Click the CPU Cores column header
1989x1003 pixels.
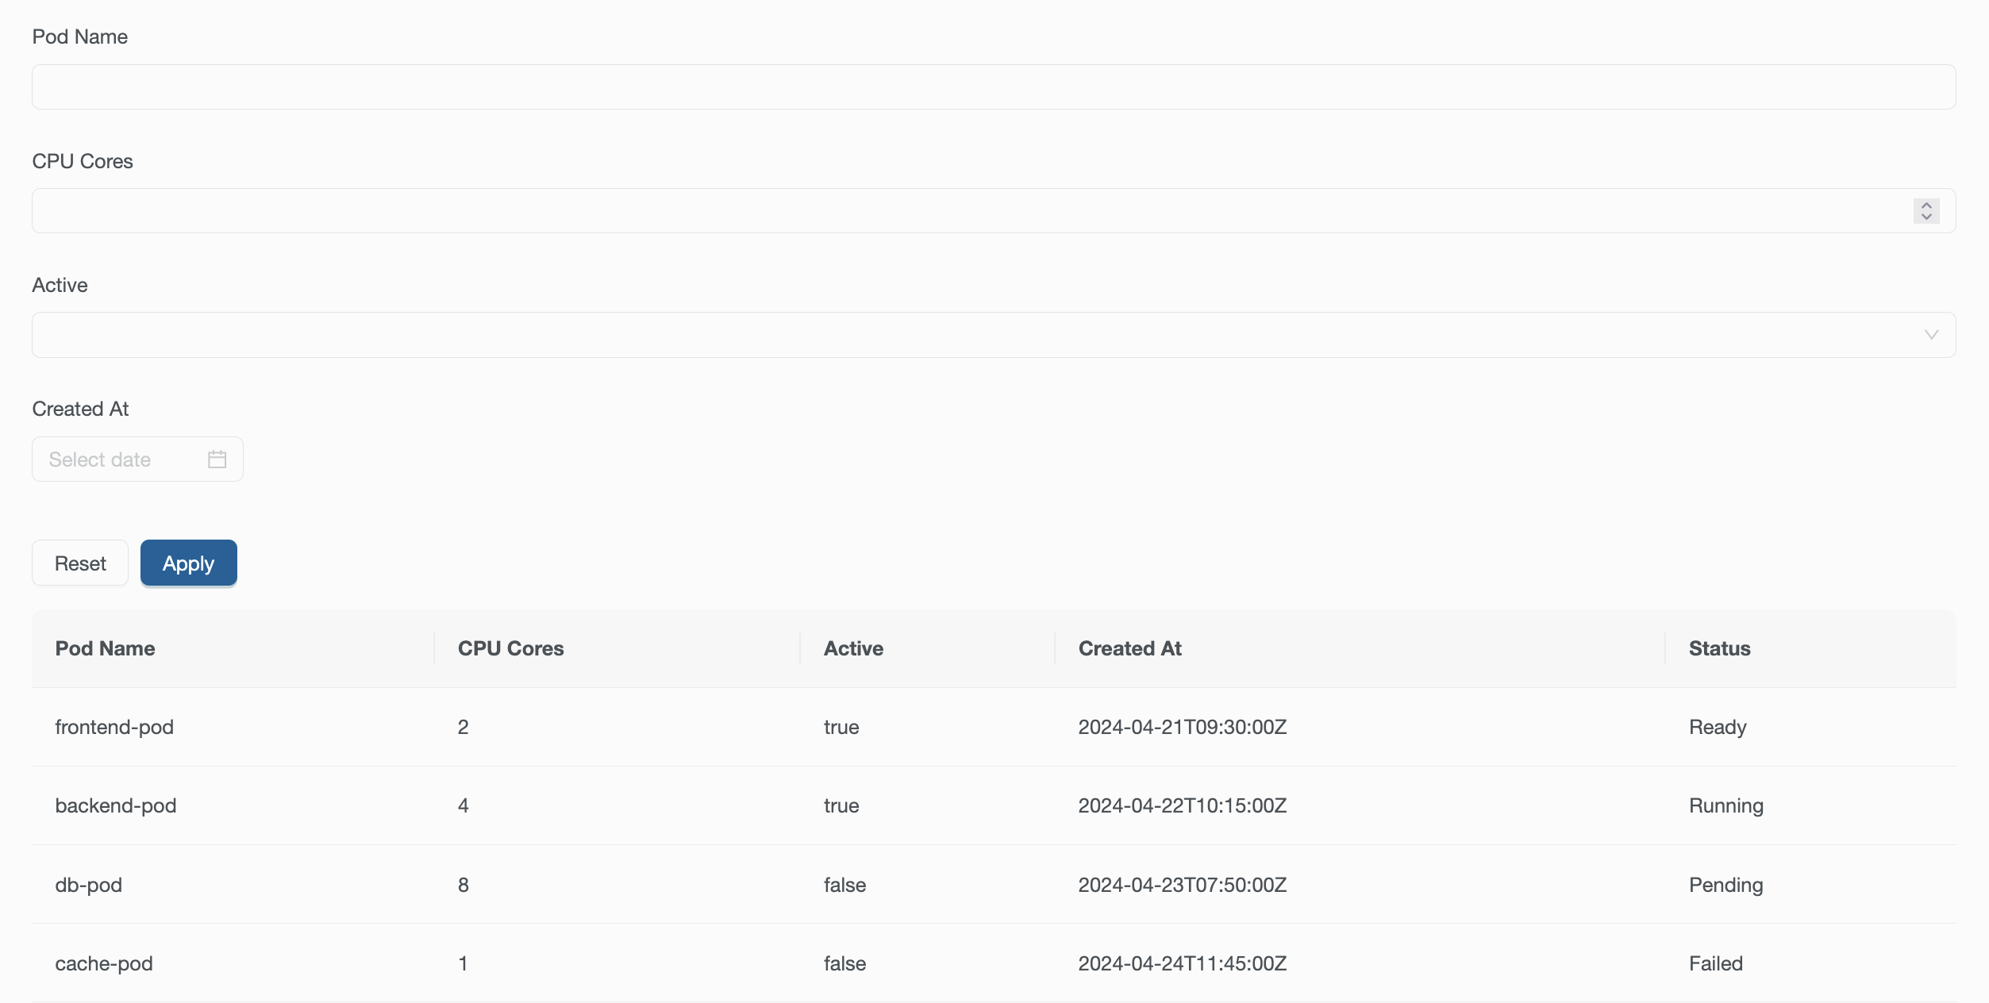[510, 648]
